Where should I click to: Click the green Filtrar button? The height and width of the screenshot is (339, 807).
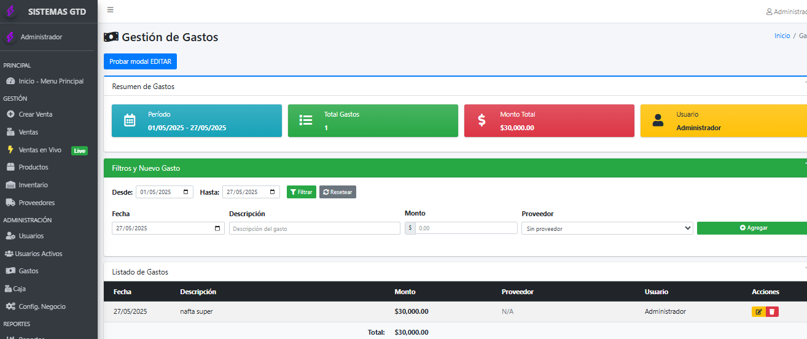[302, 192]
